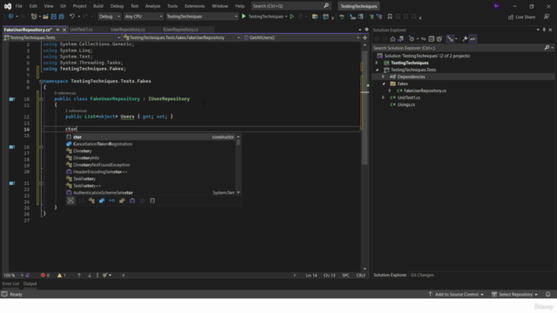Click the Send Feedback icon at top right
The image size is (557, 313).
[547, 17]
